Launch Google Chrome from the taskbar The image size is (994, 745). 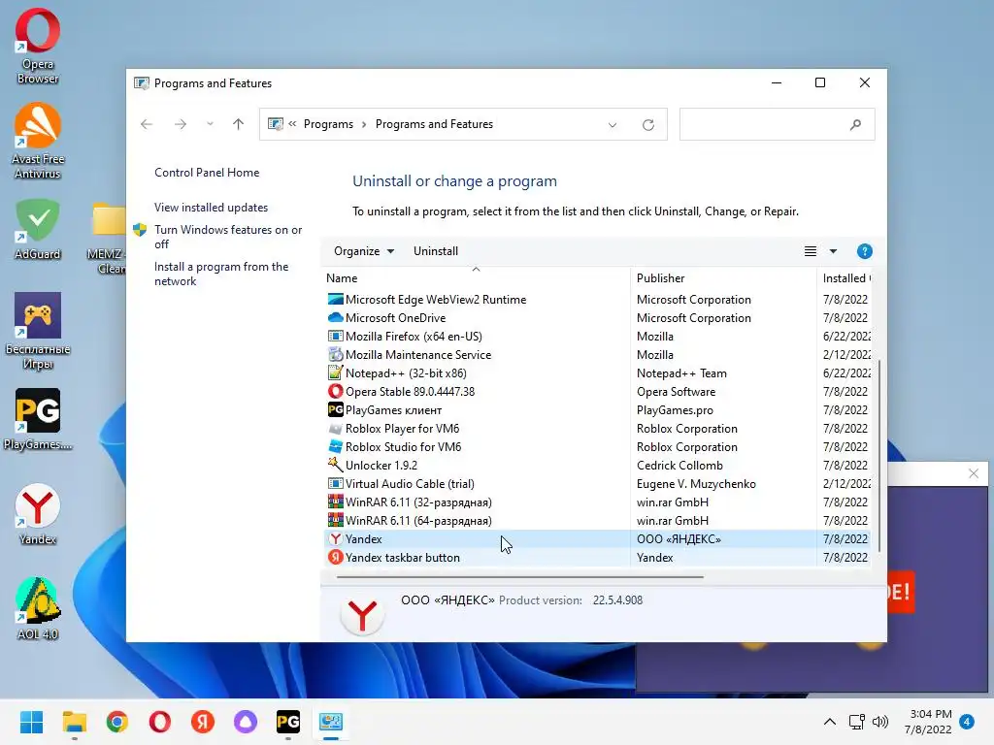tap(116, 722)
